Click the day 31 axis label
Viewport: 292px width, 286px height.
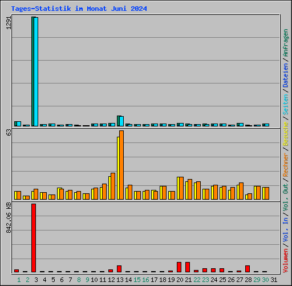click(x=274, y=280)
